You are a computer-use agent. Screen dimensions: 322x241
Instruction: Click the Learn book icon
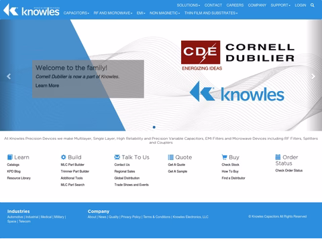(x=10, y=157)
